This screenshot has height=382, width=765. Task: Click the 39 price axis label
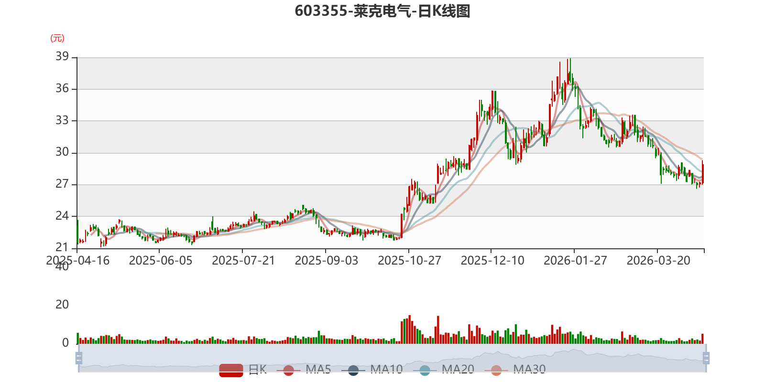pyautogui.click(x=62, y=56)
